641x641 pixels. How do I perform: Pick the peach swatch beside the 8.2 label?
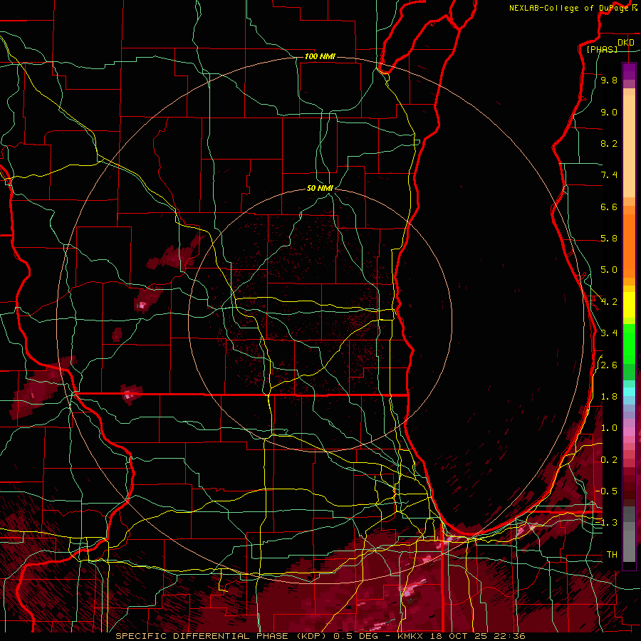click(x=629, y=146)
